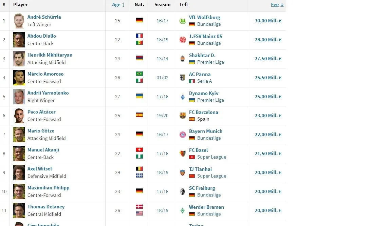Click Axel Witsel's portrait thumbnail
Viewport: 391px width, 226px height.
(19, 172)
